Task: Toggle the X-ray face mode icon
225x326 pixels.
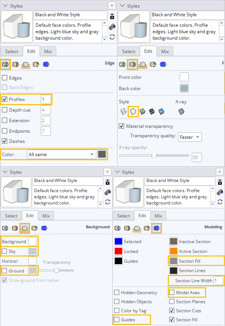Action: click(x=182, y=112)
